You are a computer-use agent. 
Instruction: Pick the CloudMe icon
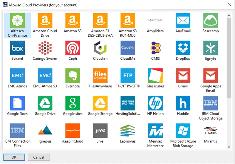point(128,48)
